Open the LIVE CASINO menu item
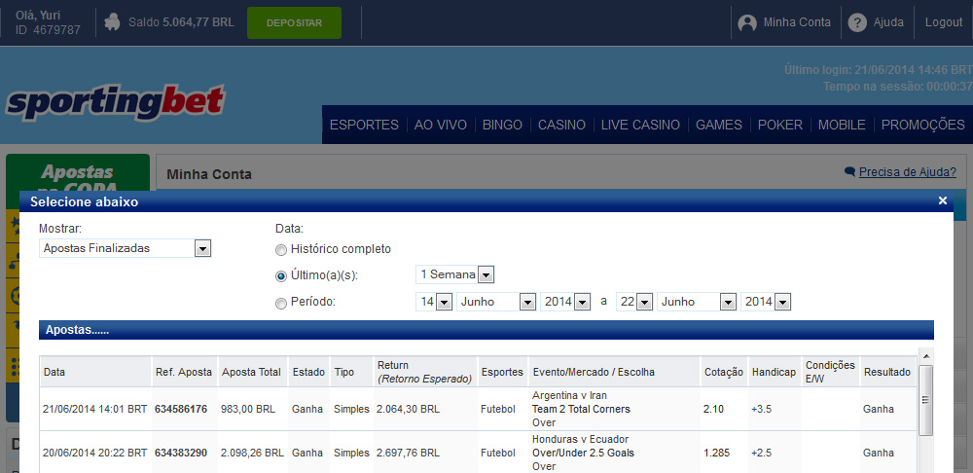973x473 pixels. pyautogui.click(x=640, y=125)
